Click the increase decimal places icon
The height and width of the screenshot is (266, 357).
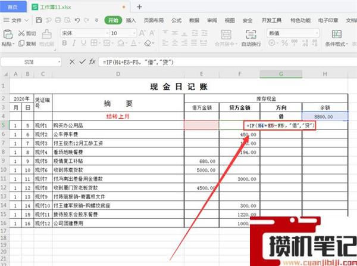click(x=305, y=43)
